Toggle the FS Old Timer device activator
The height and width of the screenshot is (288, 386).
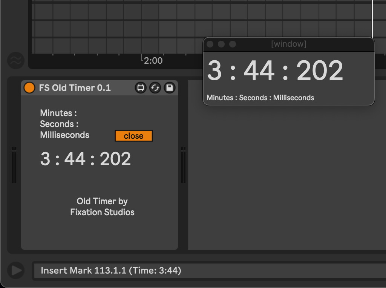click(x=29, y=88)
